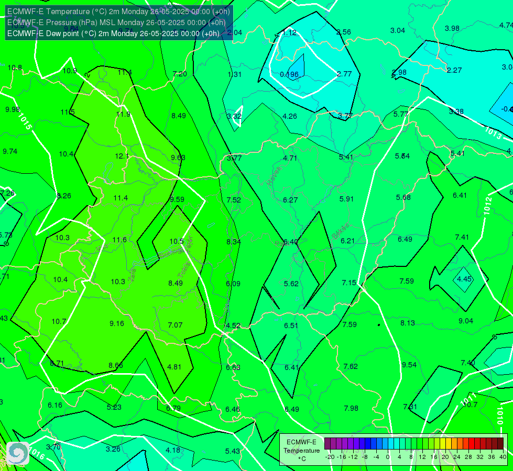Click the 1016 isobar label
Screen dimensions: 513x471
pyautogui.click(x=37, y=453)
